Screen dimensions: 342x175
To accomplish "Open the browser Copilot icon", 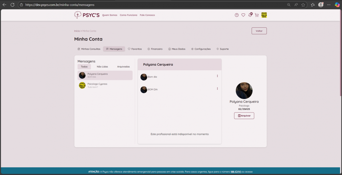I will pyautogui.click(x=337, y=5).
